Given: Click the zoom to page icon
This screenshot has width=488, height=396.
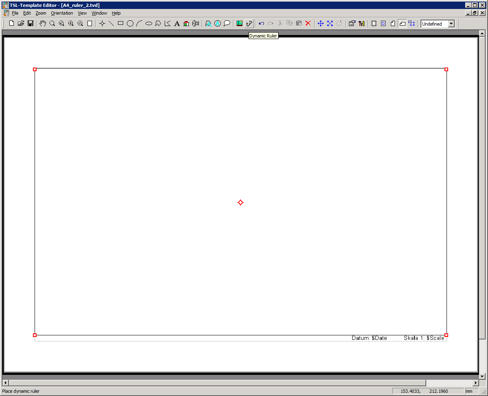Looking at the screenshot, I should (89, 24).
